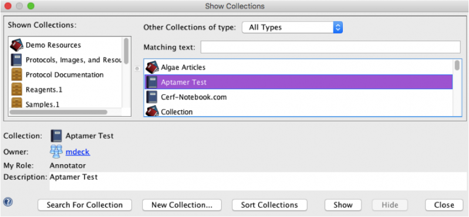Select Protocol Documentation collection
469x217 pixels.
[x=65, y=74]
